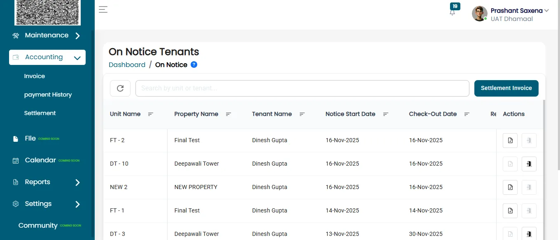The image size is (560, 240).
Task: Click the blue help icon beside On Notice
Action: pyautogui.click(x=194, y=65)
